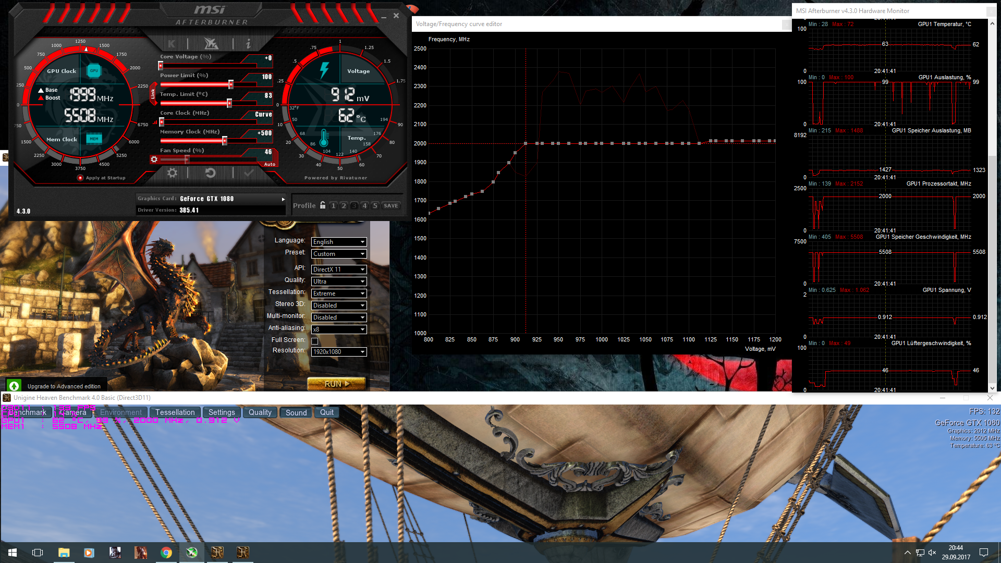Expand the Tessellation dropdown
1001x563 pixels.
(x=339, y=293)
